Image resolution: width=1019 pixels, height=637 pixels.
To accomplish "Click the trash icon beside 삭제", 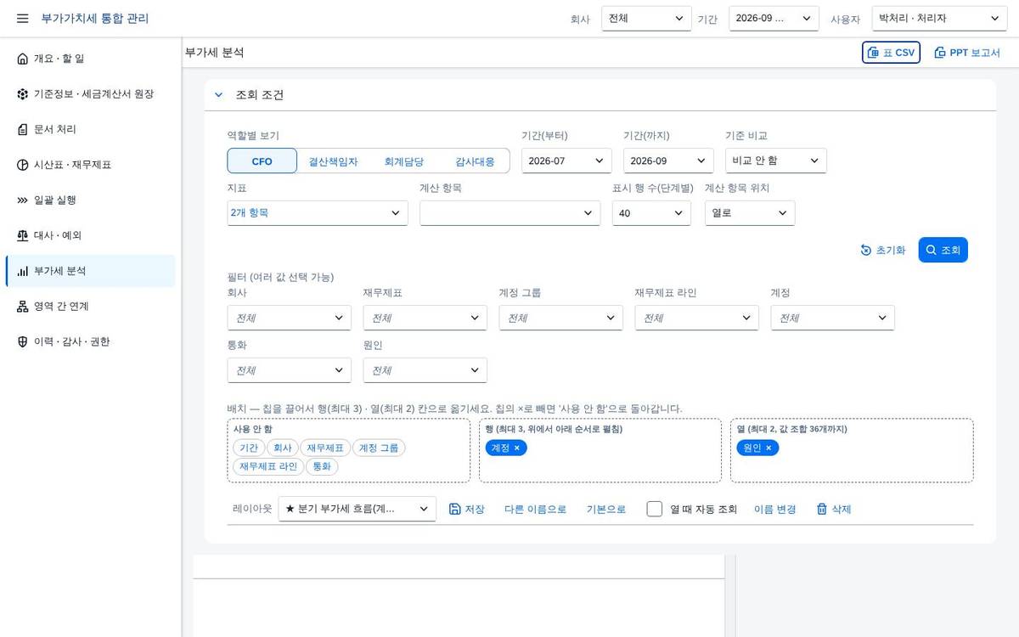I will 822,509.
